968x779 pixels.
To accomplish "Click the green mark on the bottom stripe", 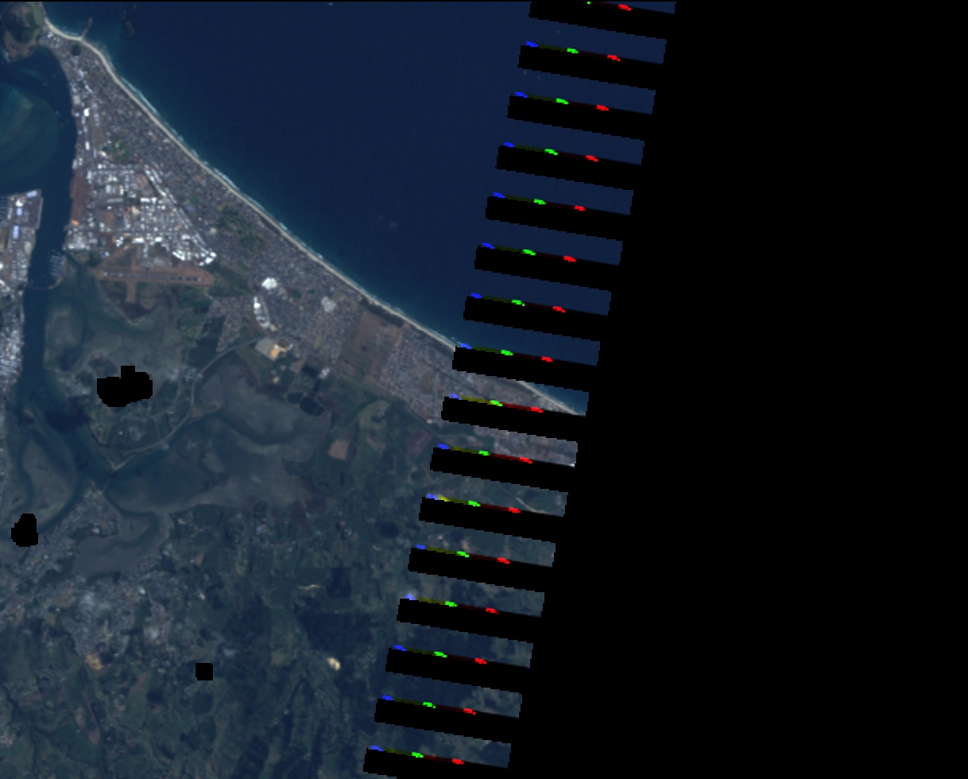I will [x=417, y=754].
